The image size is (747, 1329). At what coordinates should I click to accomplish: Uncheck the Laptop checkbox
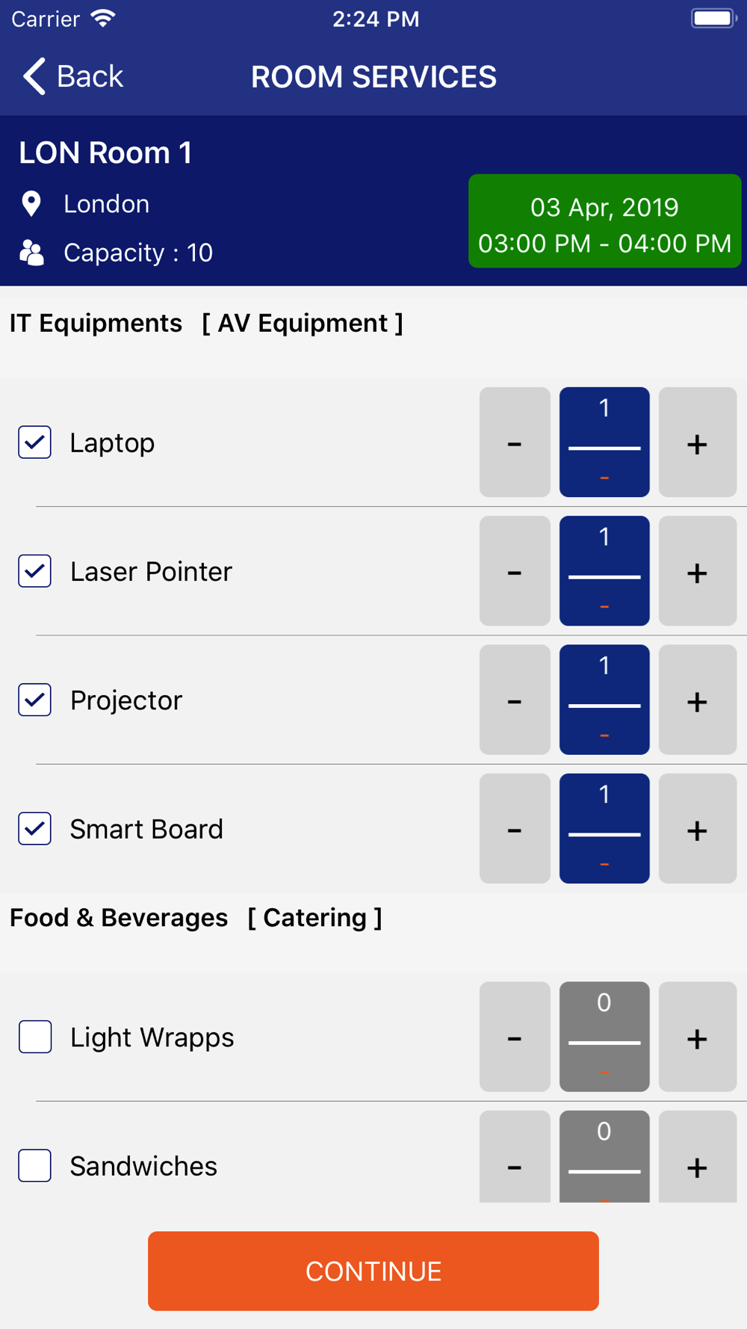tap(35, 443)
